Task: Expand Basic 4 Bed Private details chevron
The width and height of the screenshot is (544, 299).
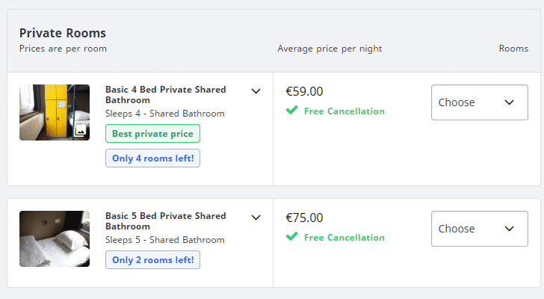Action: pyautogui.click(x=256, y=91)
